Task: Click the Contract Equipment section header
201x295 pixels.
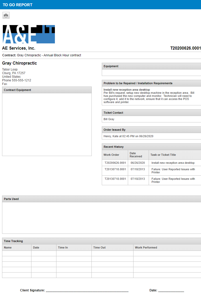Action: (x=47, y=90)
